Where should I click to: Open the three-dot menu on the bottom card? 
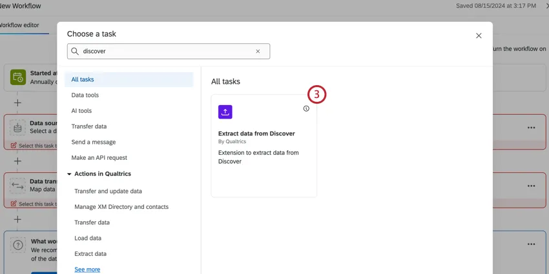click(531, 244)
